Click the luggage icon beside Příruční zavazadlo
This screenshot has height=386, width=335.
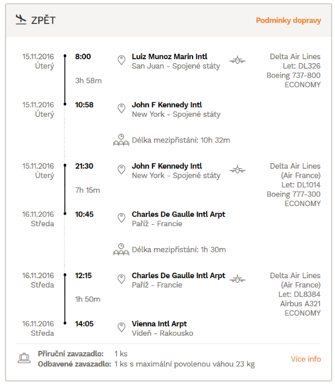24,358
